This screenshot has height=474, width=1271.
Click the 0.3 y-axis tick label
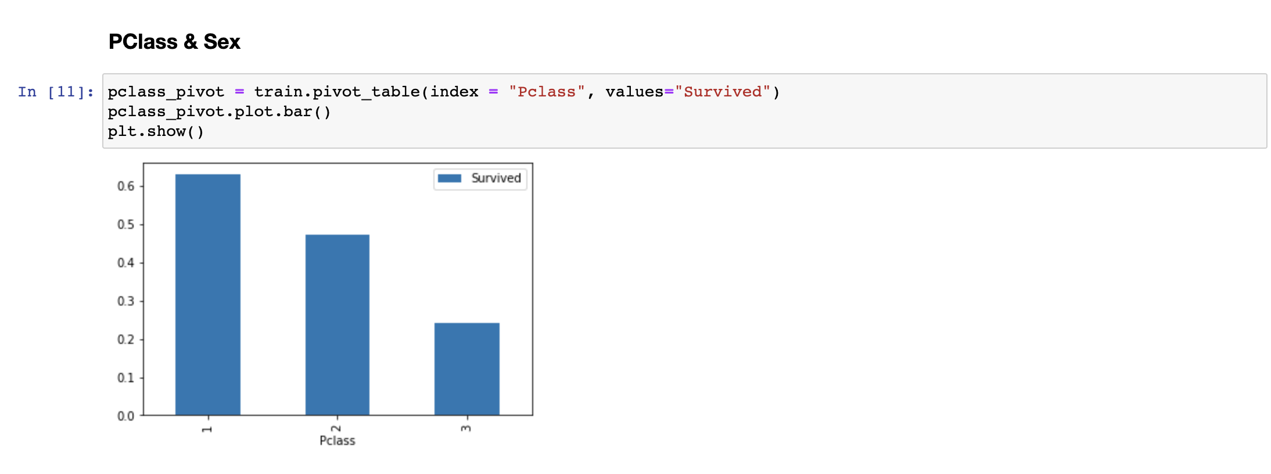(126, 301)
